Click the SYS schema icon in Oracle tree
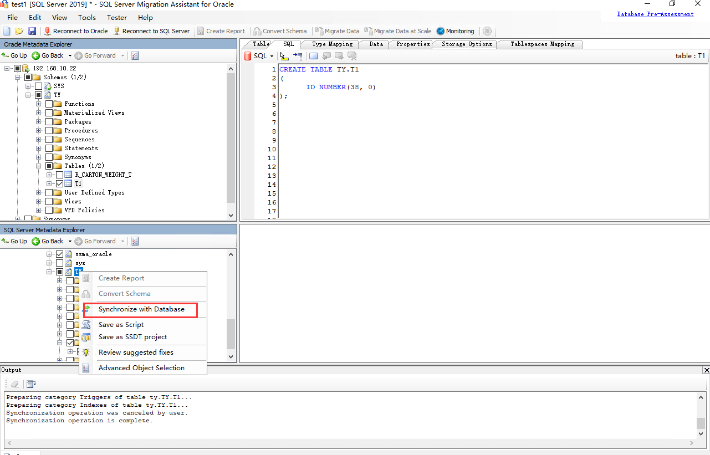Image resolution: width=710 pixels, height=455 pixels. [47, 86]
